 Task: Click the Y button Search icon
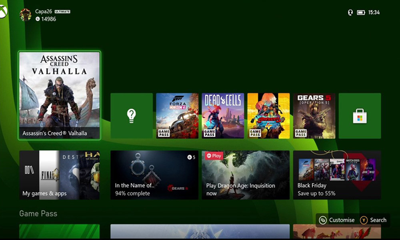click(364, 220)
